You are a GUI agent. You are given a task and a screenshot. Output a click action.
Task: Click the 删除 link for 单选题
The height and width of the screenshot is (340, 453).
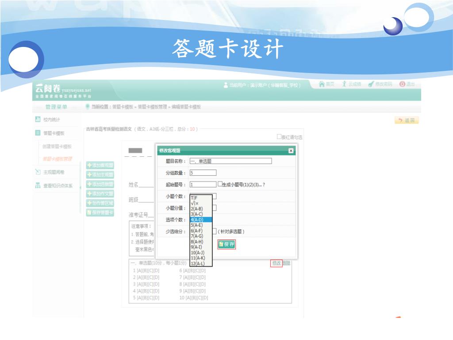(286, 263)
